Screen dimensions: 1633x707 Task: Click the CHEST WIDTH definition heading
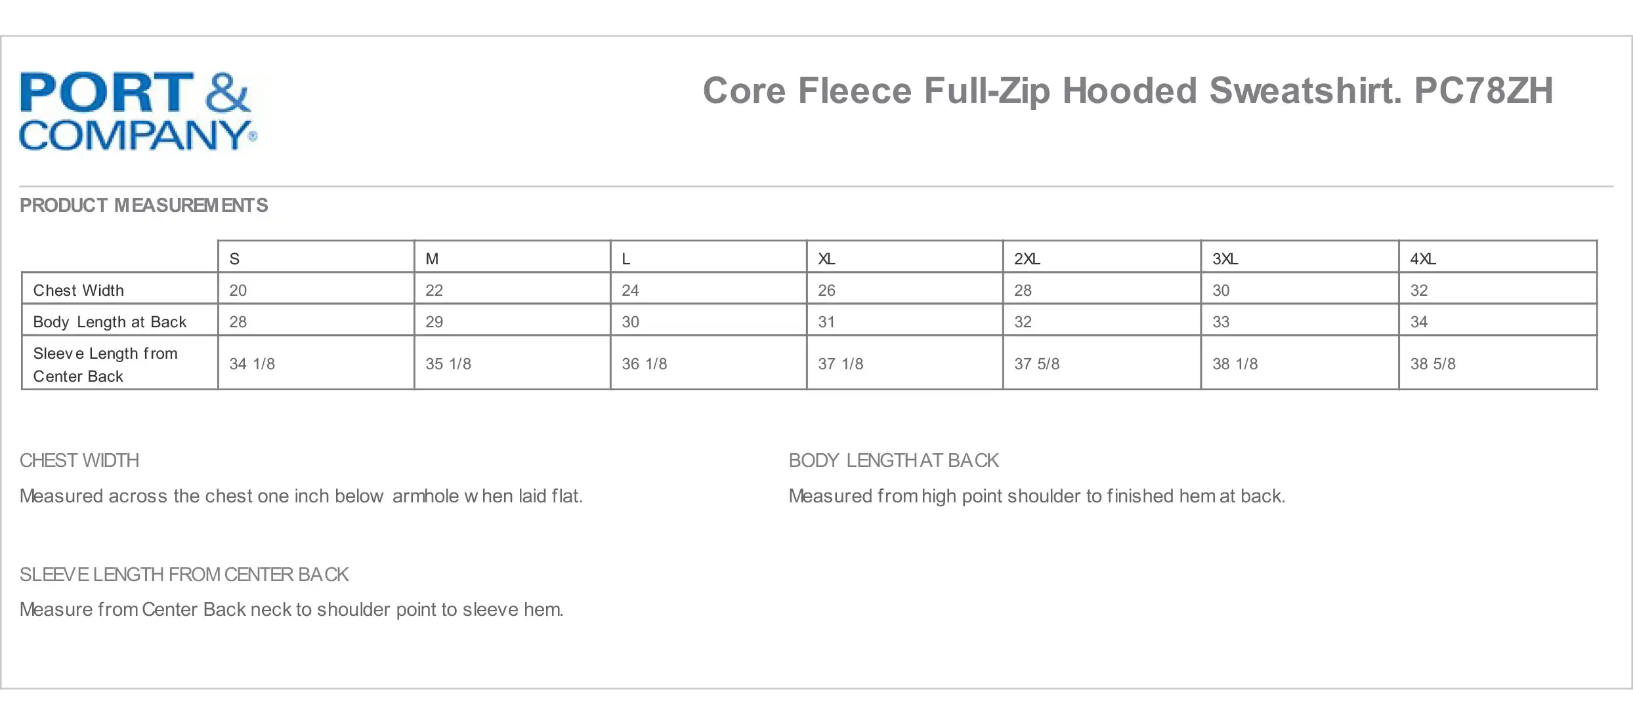(x=79, y=460)
